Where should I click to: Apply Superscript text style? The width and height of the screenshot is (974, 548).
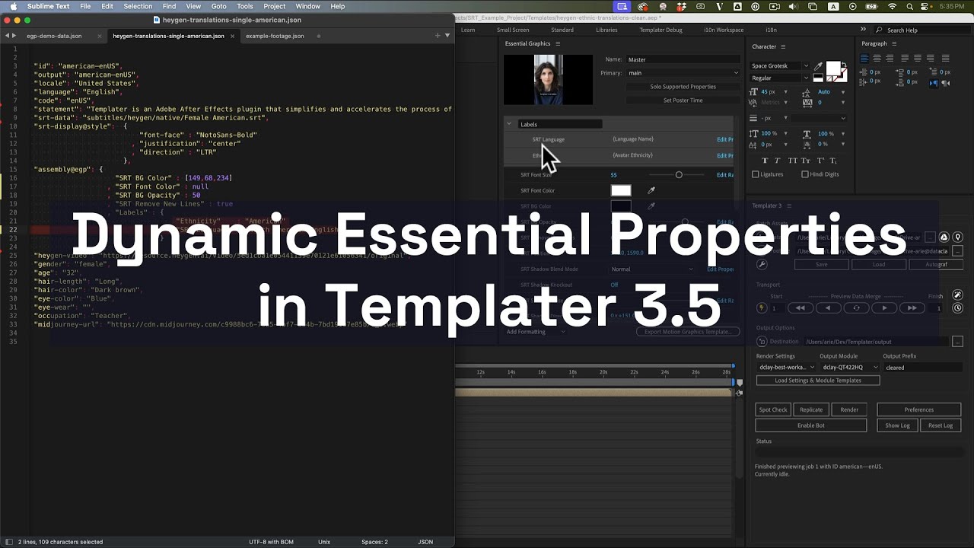[x=820, y=161]
